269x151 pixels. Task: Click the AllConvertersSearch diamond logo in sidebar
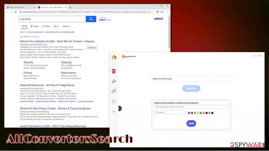(114, 58)
